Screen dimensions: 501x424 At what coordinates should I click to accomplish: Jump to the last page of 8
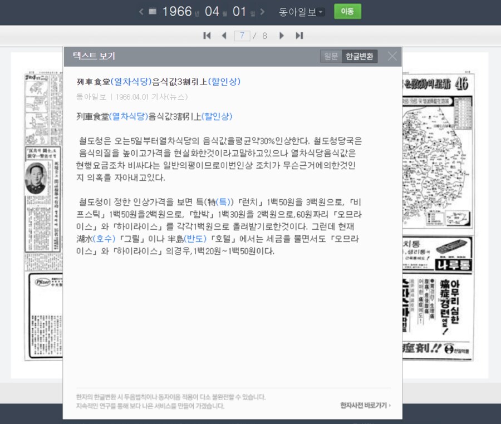[x=299, y=35]
